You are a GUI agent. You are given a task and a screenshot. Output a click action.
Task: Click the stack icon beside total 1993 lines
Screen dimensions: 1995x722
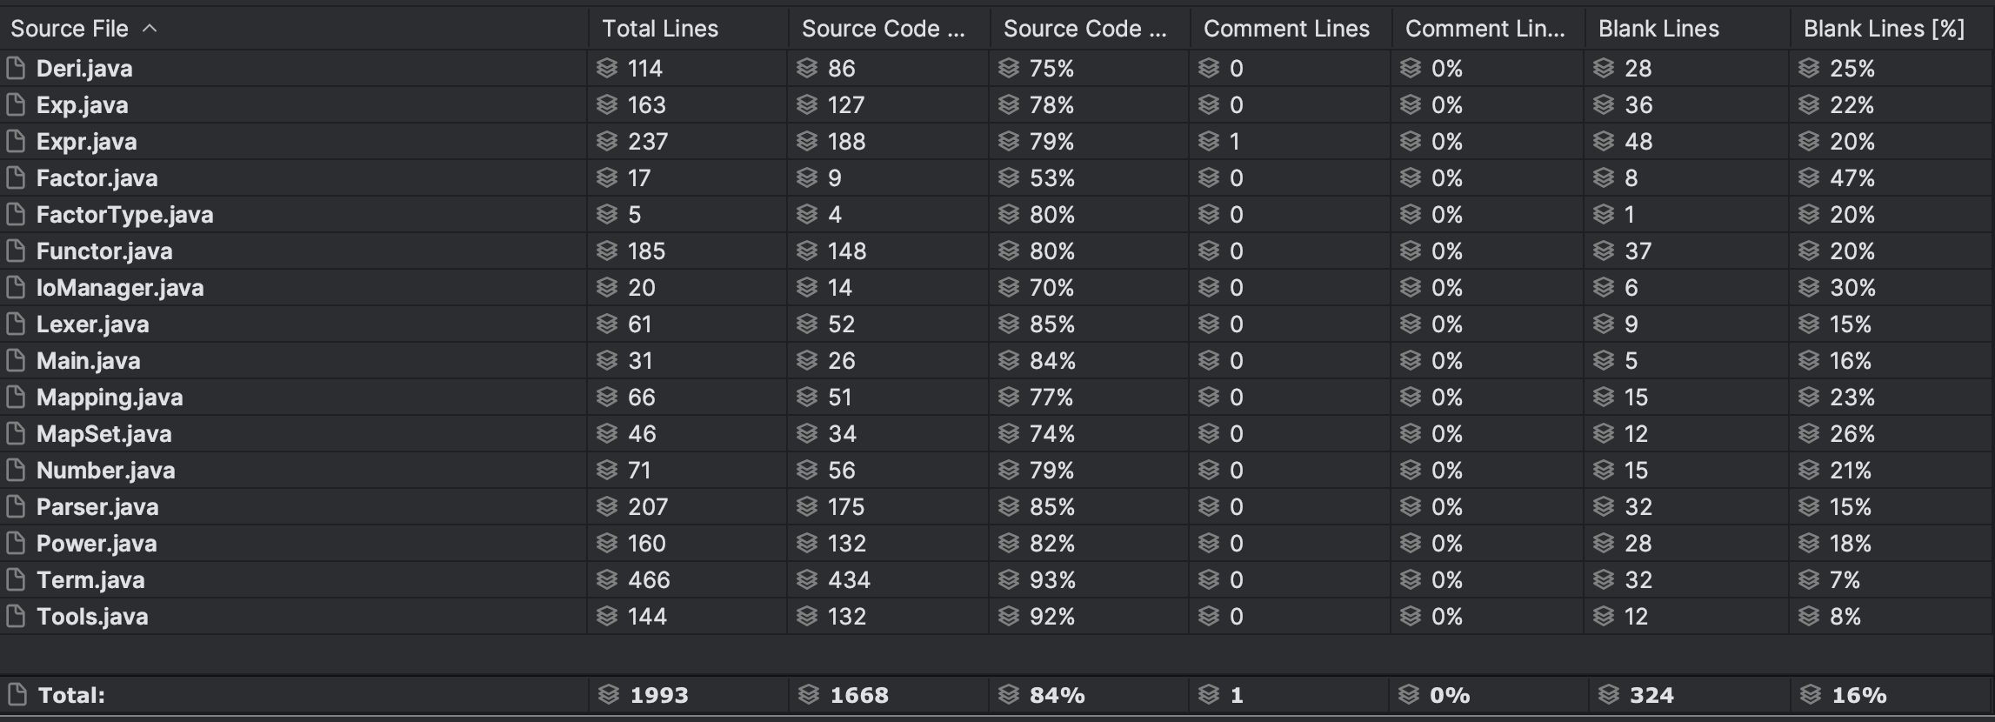click(x=609, y=694)
